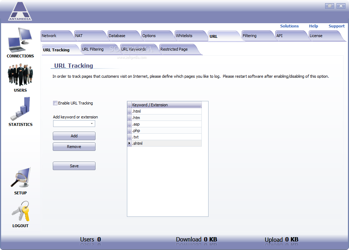
Task: Open the Support link
Action: coord(337,26)
